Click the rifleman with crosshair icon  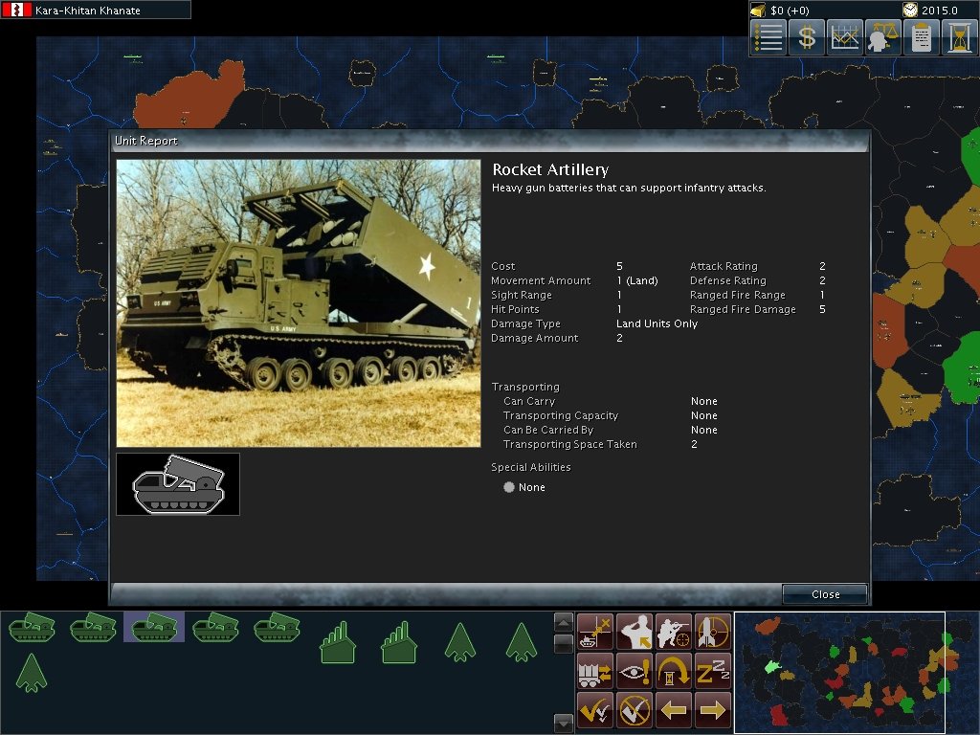click(674, 632)
